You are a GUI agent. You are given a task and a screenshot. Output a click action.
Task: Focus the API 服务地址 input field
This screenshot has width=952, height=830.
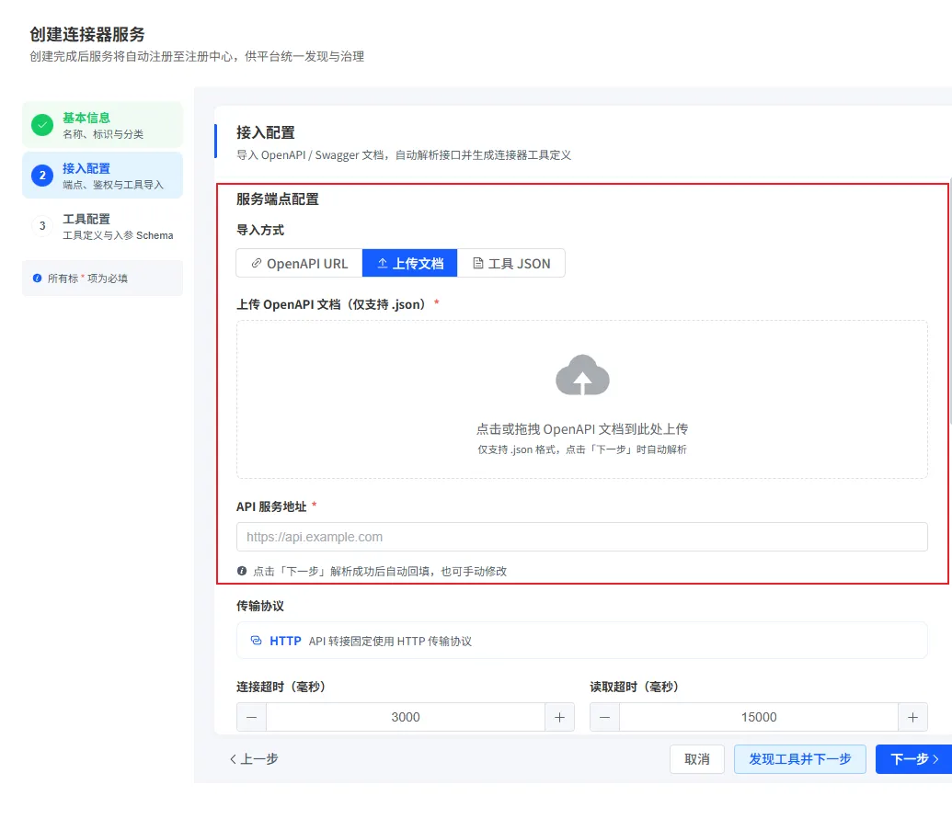pos(582,537)
